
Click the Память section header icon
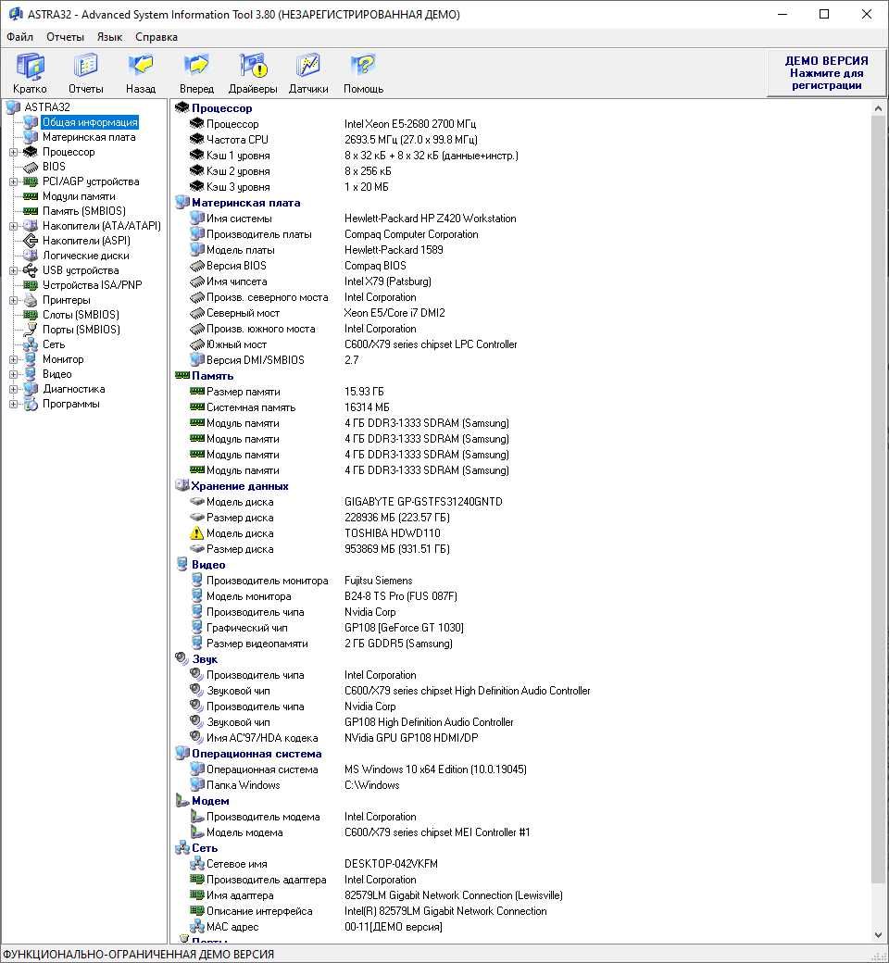click(x=182, y=375)
